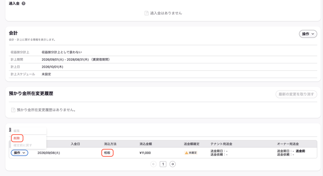Click the 会計 section heading
Screen dimensions: 323x176
point(13,33)
